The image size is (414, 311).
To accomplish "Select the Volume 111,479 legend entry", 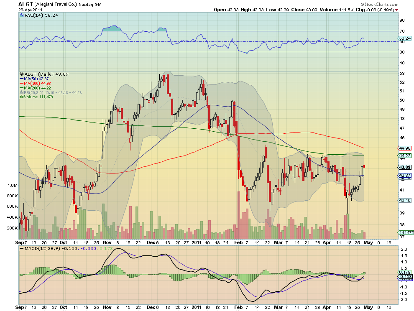I will (x=38, y=97).
